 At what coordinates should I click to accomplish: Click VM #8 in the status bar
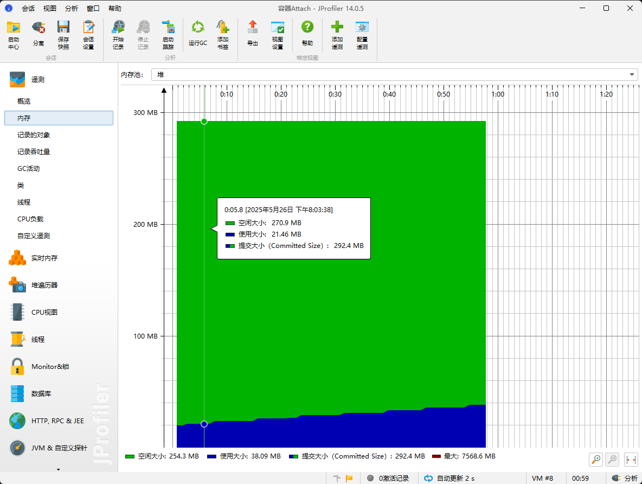point(543,478)
